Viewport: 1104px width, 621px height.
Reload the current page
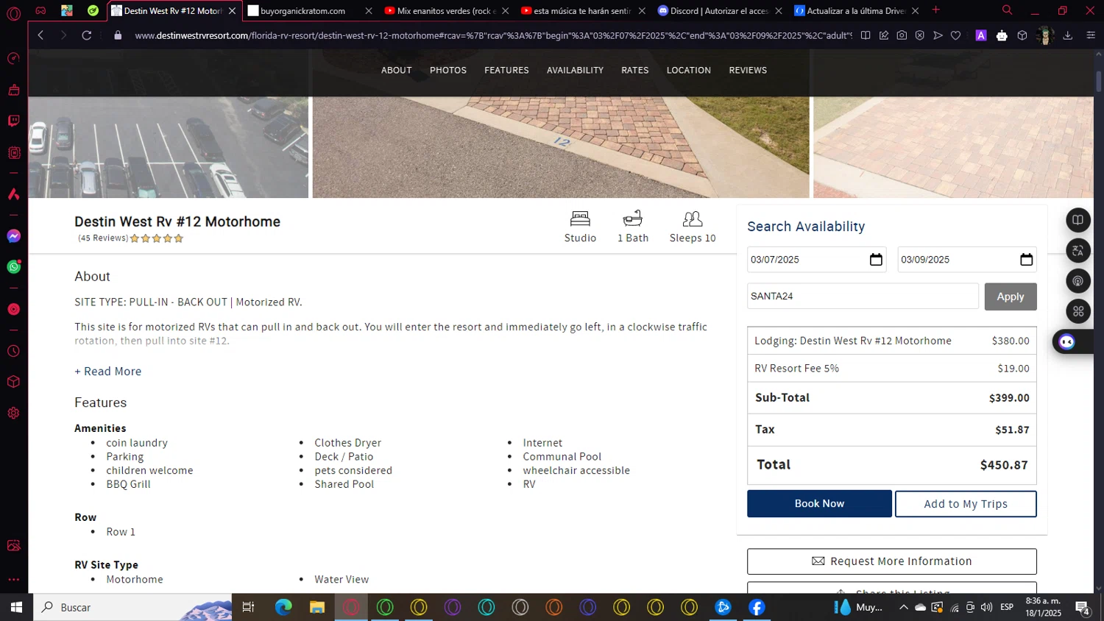coord(86,35)
